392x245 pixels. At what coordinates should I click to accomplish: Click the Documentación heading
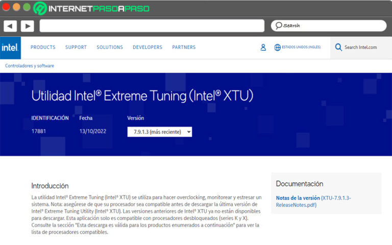tap(300, 184)
